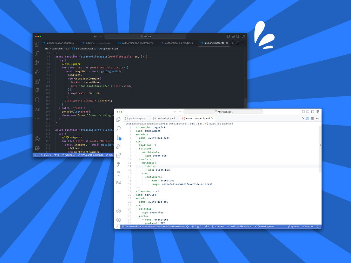Split the editor in the dark server window
Image resolution: width=351 pixels, height=263 pixels.
click(x=238, y=43)
